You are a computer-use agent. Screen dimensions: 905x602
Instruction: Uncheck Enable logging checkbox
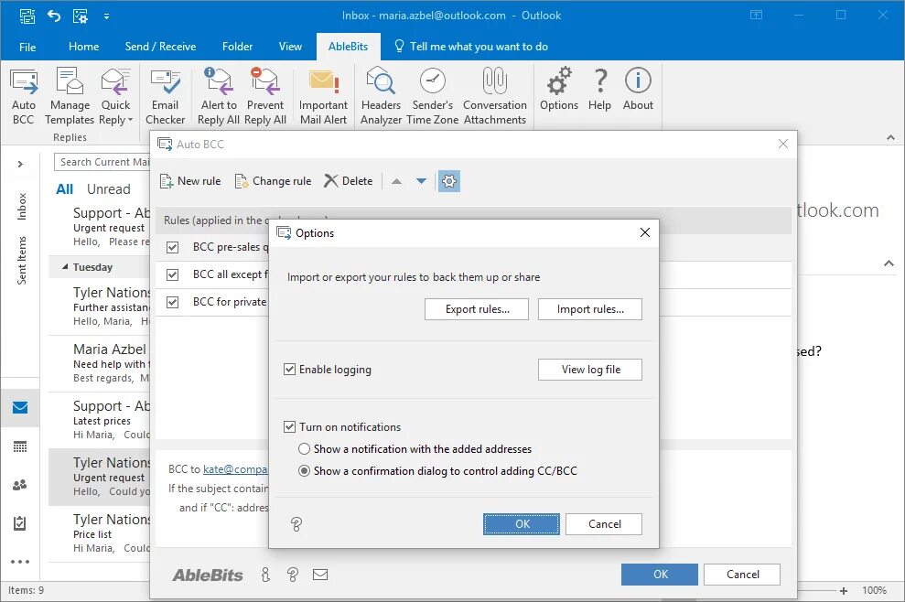[290, 370]
